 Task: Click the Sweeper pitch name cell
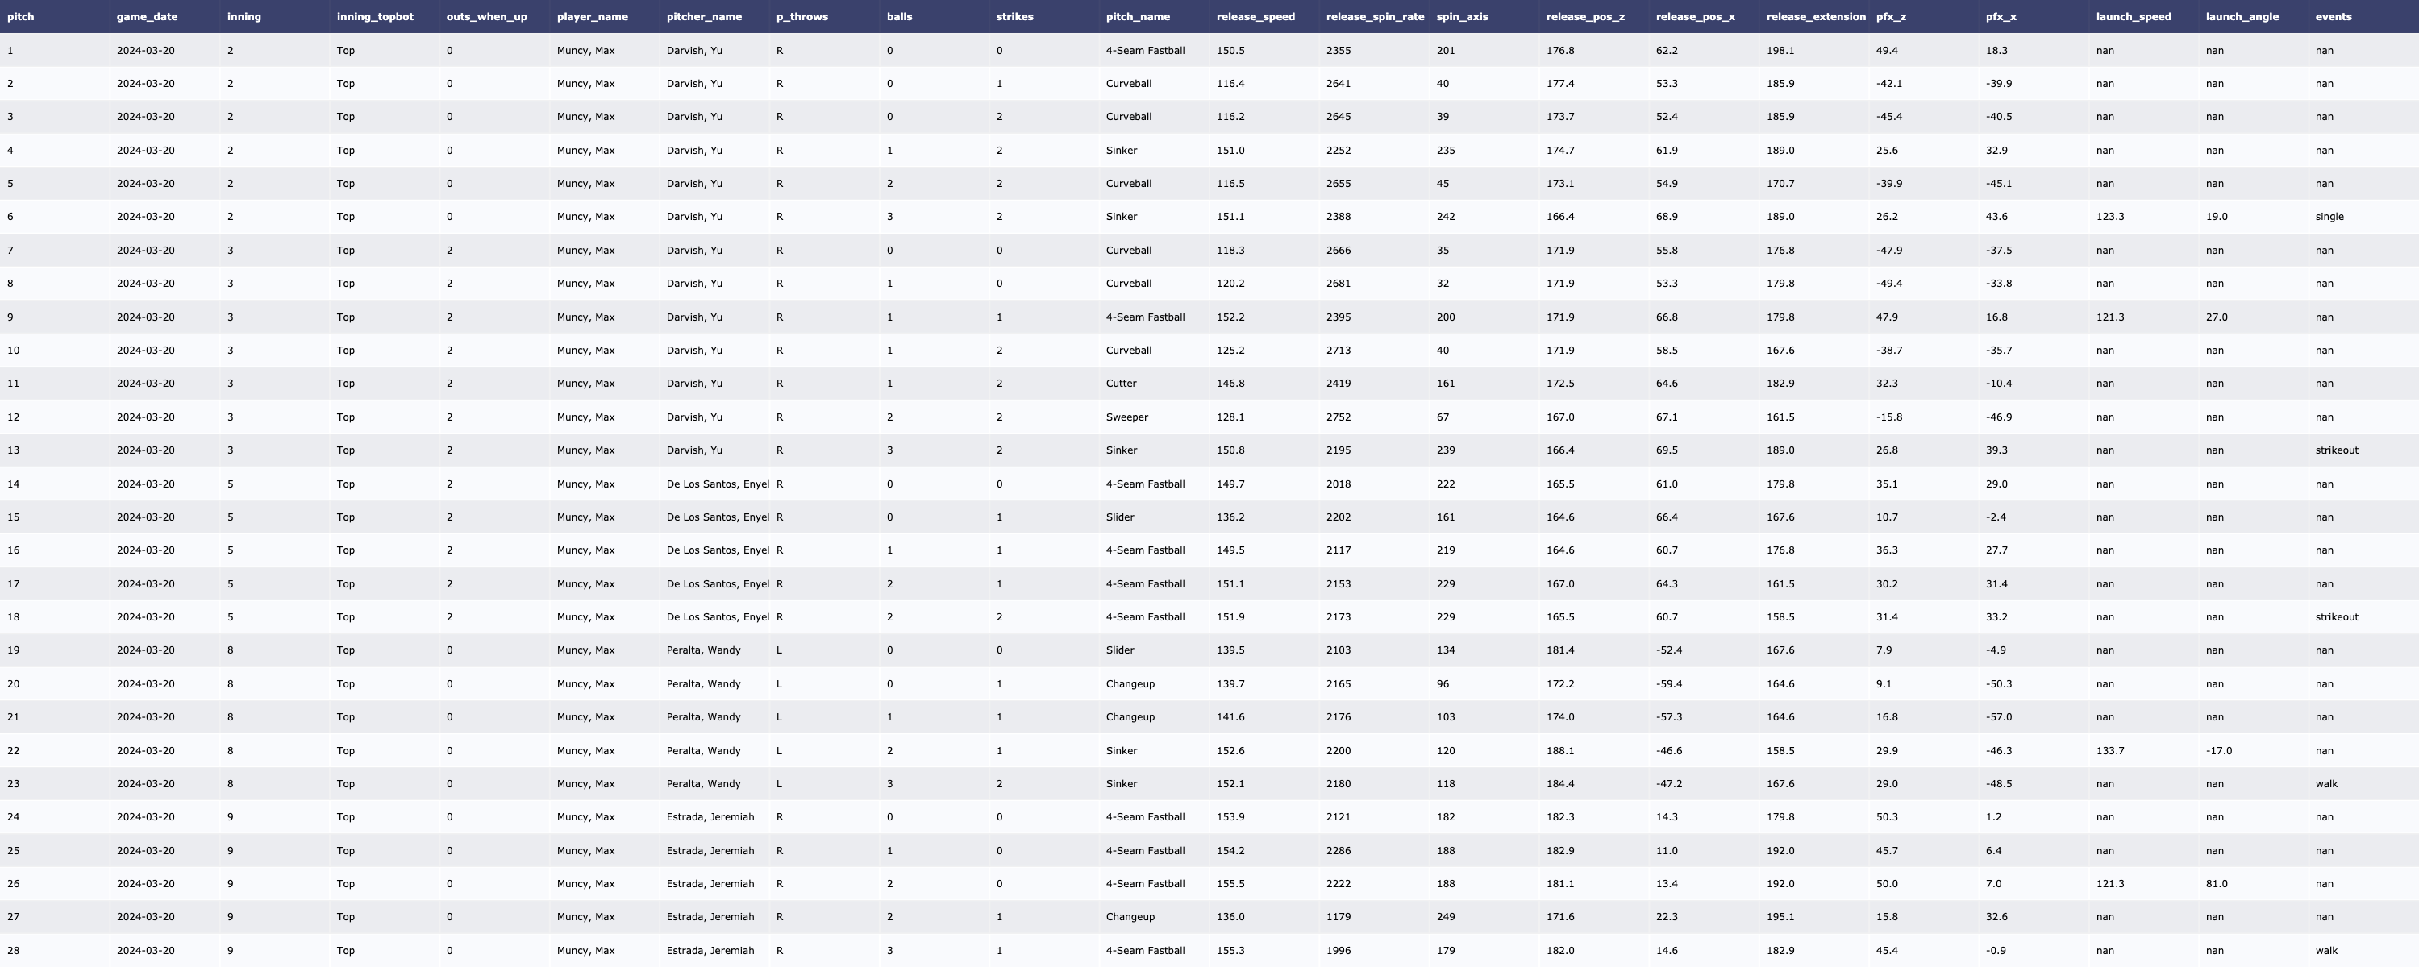[1127, 417]
